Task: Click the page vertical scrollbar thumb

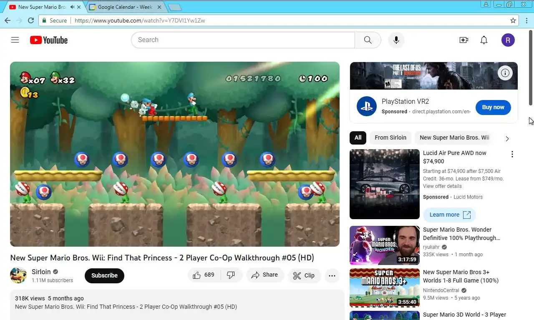Action: 531,67
